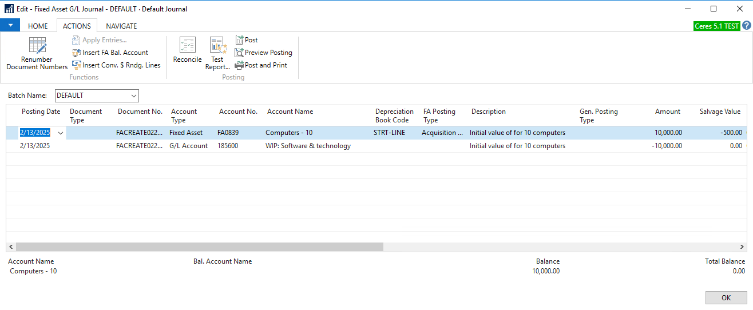Select Post and Print
Screen dimensions: 753x310
click(x=240, y=65)
